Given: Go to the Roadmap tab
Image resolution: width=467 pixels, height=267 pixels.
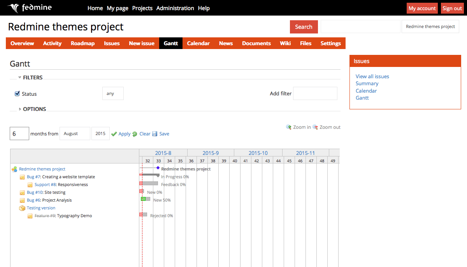Looking at the screenshot, I should tap(83, 43).
